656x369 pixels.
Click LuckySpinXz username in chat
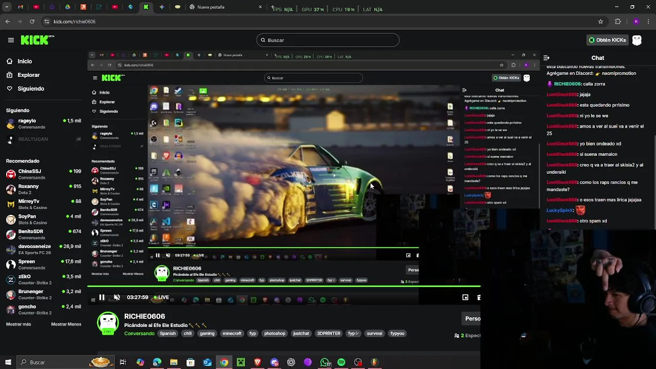click(560, 210)
